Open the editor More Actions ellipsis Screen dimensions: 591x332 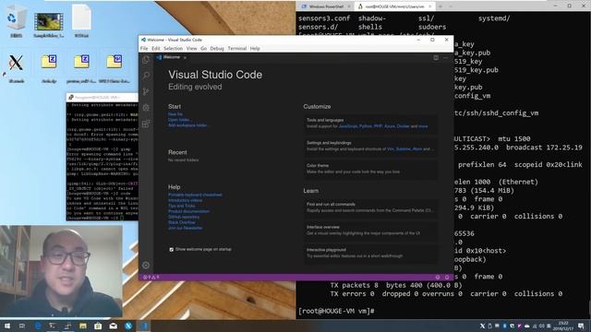[445, 57]
